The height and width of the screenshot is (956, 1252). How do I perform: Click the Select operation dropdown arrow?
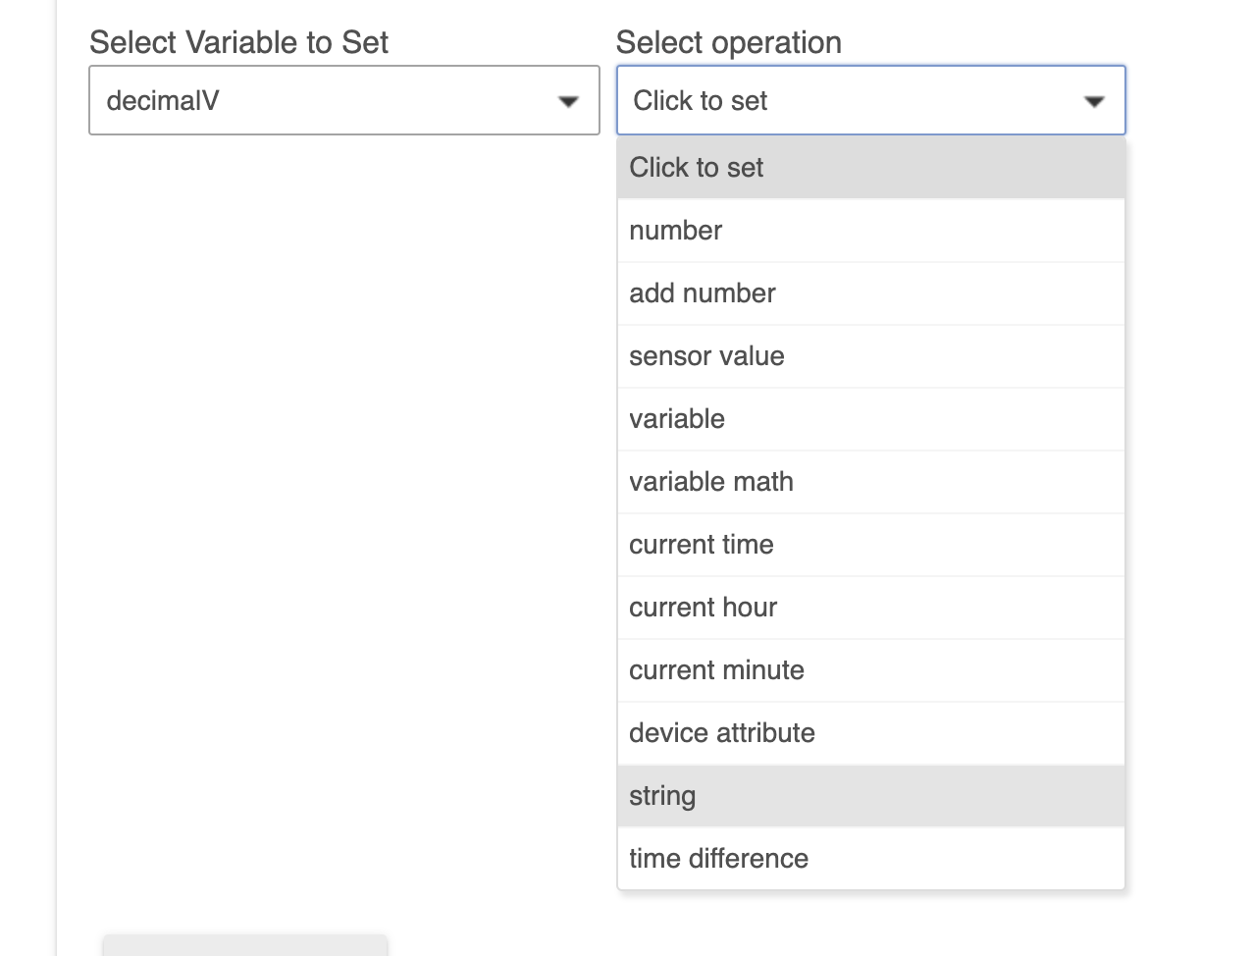[1094, 101]
